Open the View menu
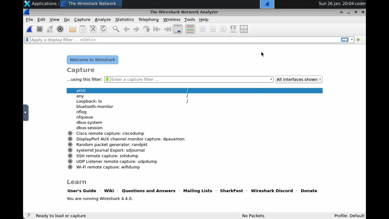This screenshot has height=219, width=389. click(54, 19)
